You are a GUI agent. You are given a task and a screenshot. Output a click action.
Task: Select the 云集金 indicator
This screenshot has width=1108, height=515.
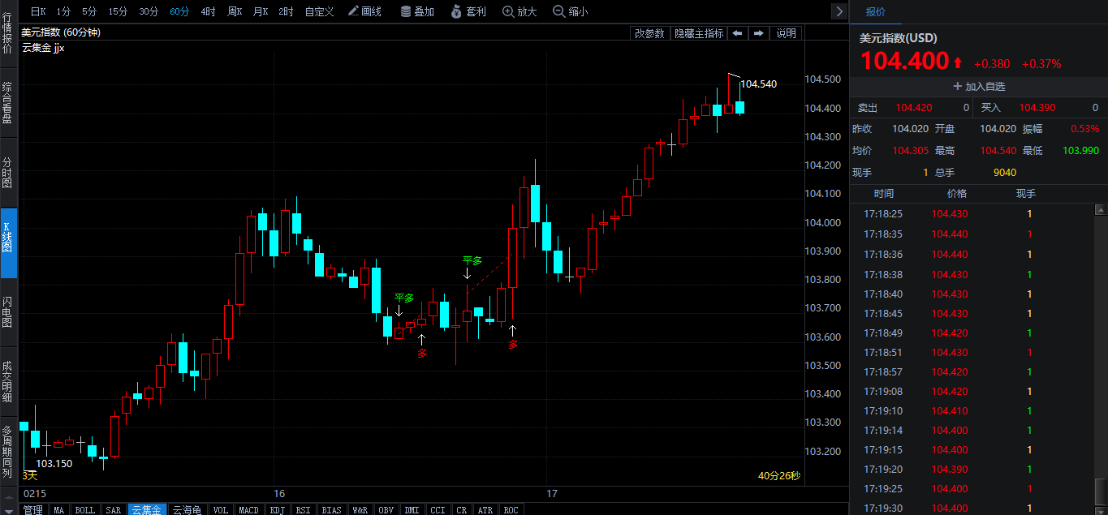coord(147,509)
